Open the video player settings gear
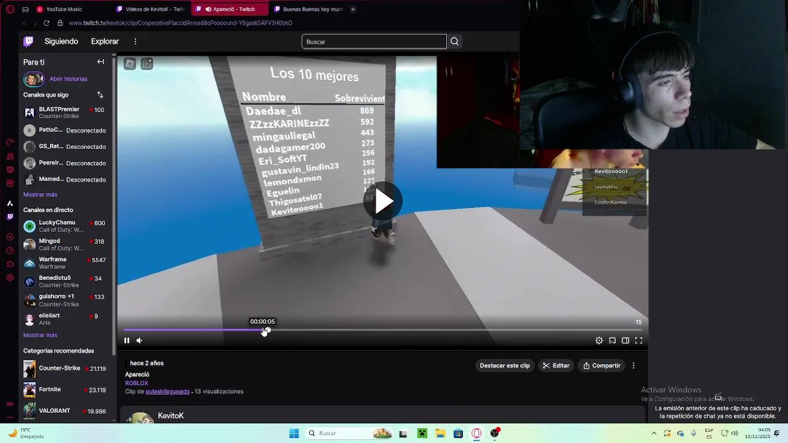788x443 pixels. point(599,340)
